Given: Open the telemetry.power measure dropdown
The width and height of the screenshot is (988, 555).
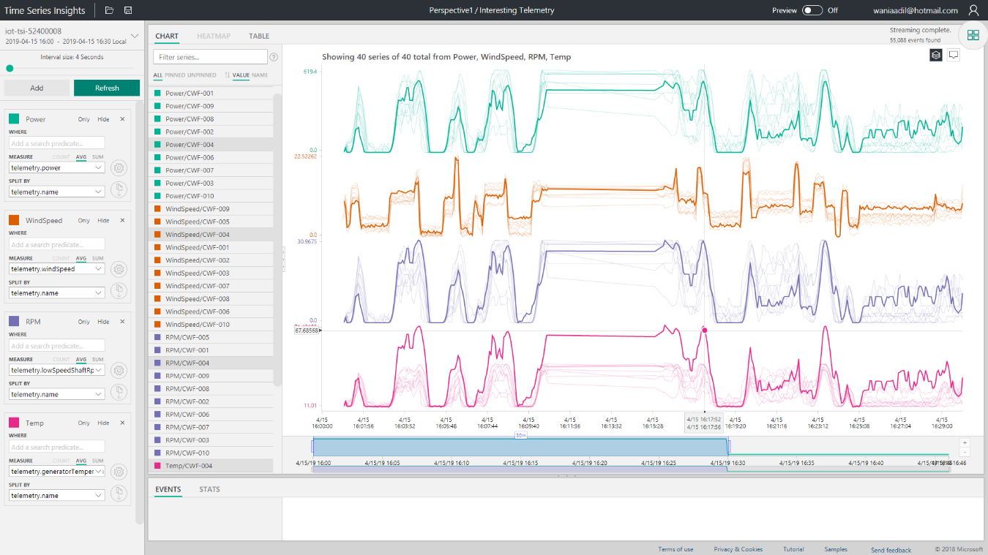Looking at the screenshot, I should pos(57,168).
